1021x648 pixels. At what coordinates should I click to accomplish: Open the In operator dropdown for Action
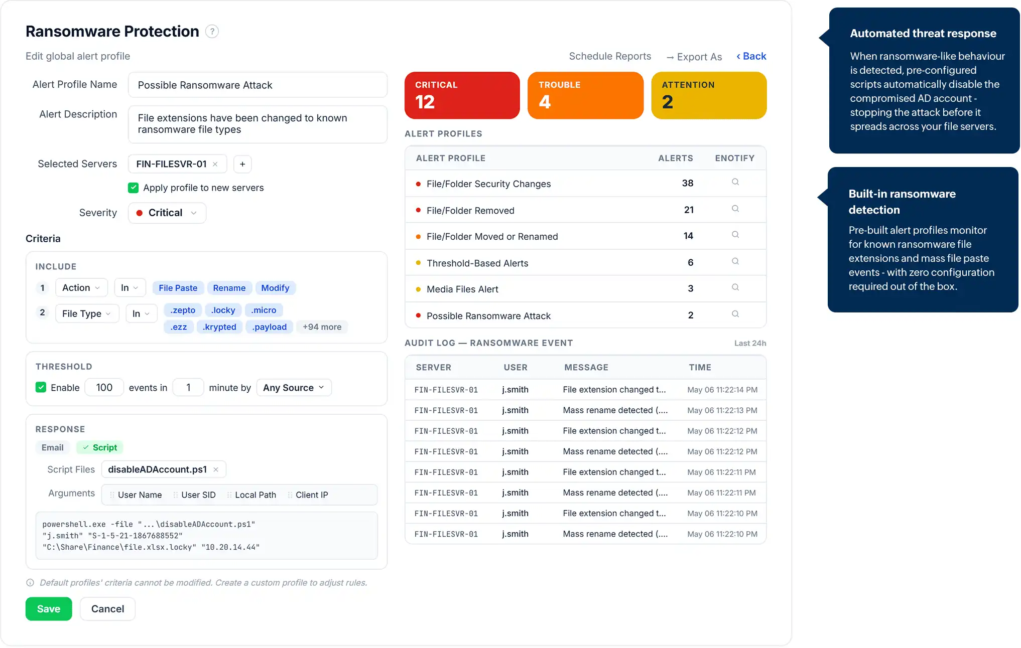(130, 287)
